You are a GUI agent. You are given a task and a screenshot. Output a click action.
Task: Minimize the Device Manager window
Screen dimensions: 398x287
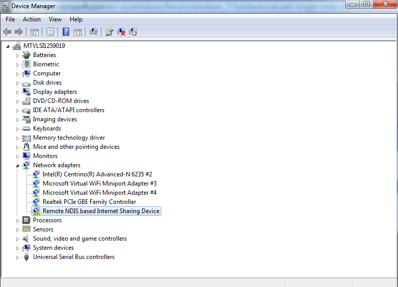pyautogui.click(x=353, y=4)
